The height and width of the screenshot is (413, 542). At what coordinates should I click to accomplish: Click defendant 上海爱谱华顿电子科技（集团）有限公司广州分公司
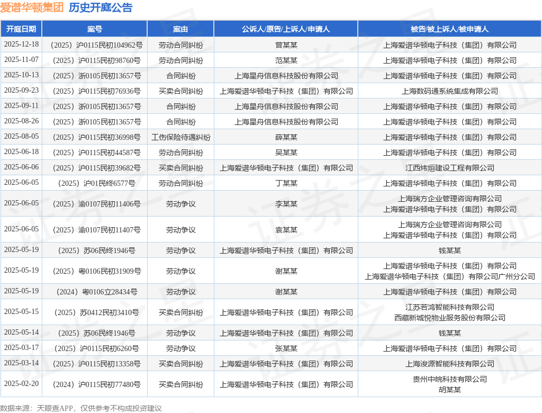(450, 277)
